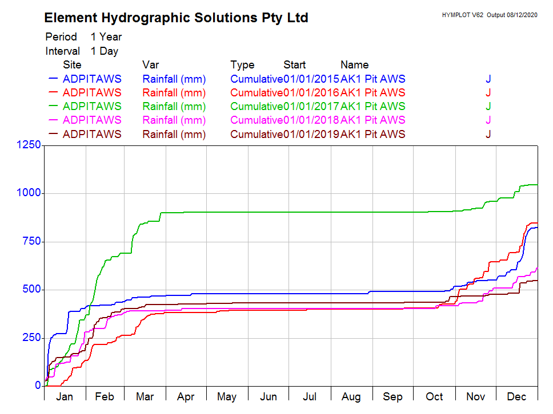
Task: Select the chart title Element Hydrographic Solutions
Action: click(x=176, y=18)
